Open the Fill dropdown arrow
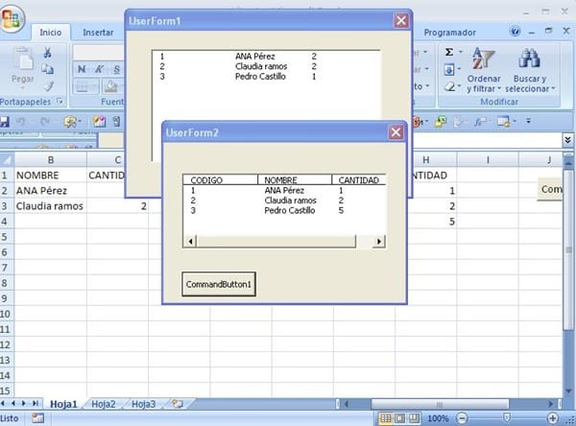The image size is (576, 426). coord(459,69)
